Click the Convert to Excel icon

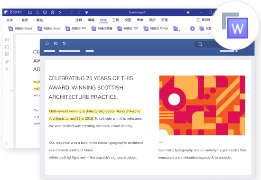pos(39,28)
